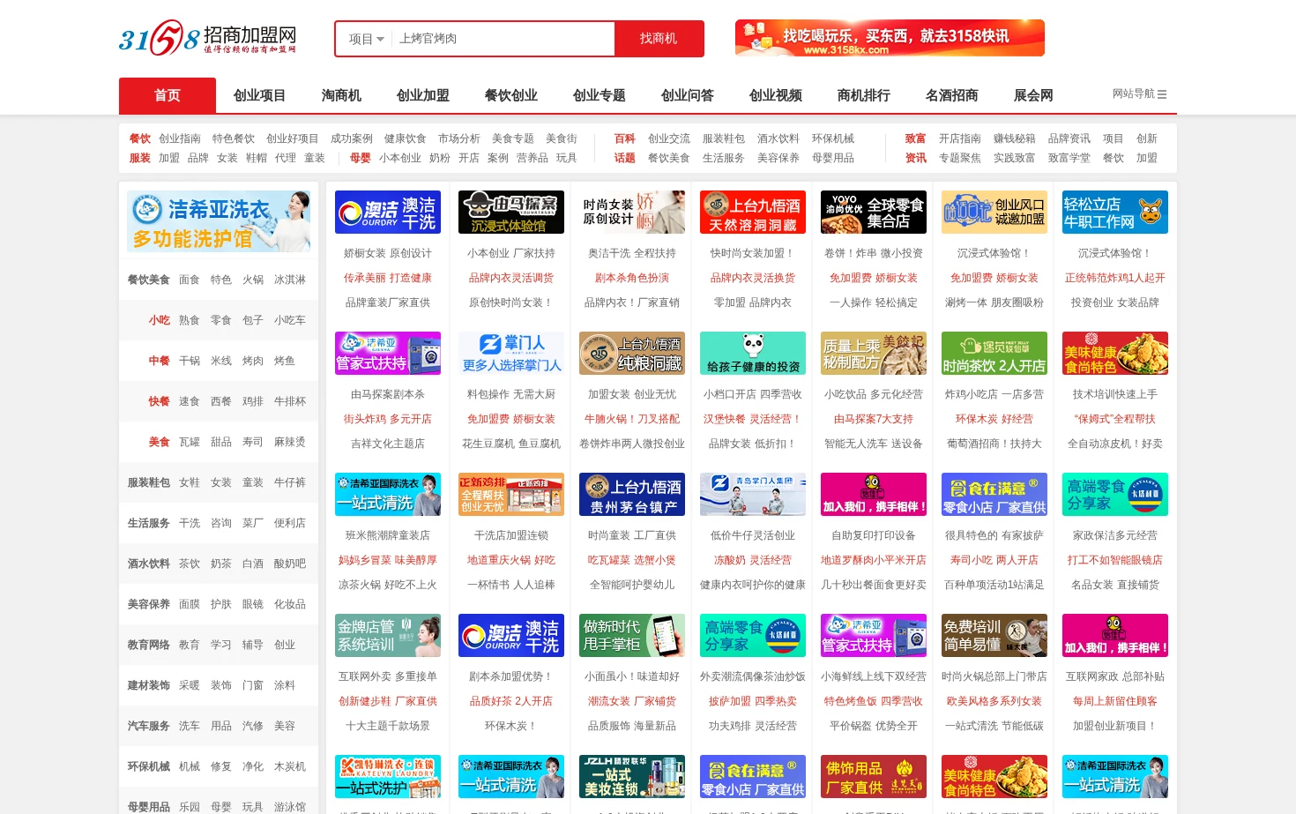Open the 项目 search type dropdown
Screen dimensions: 1296x814
tap(366, 39)
